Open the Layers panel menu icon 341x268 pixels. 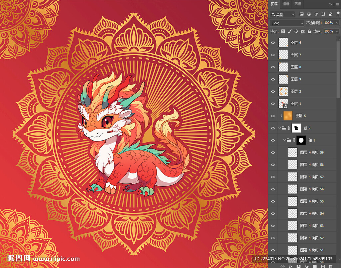[338, 4]
